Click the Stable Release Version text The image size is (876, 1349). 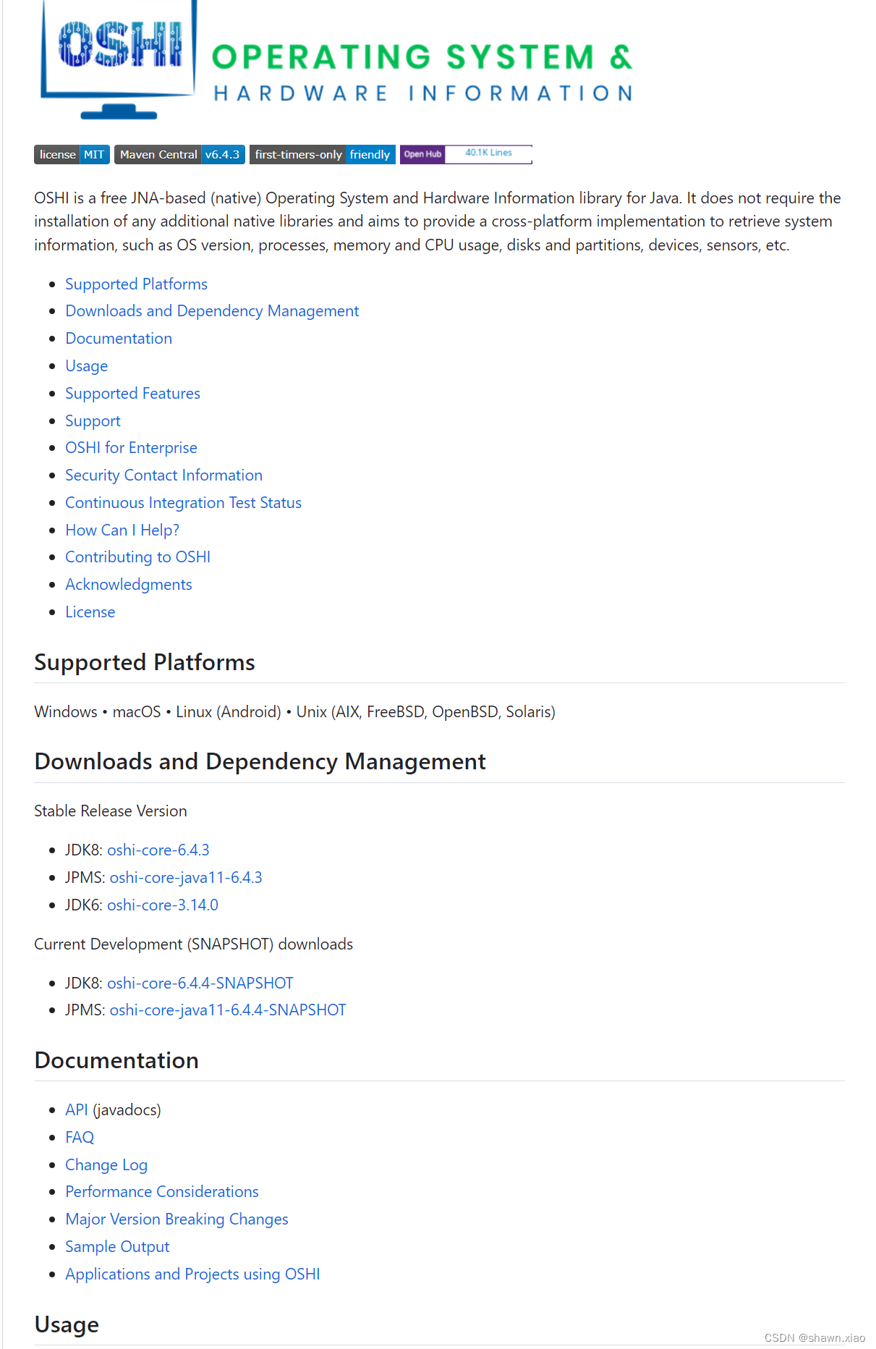pyautogui.click(x=111, y=811)
